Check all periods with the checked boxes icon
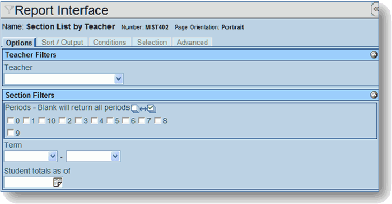The height and width of the screenshot is (204, 392). click(152, 108)
